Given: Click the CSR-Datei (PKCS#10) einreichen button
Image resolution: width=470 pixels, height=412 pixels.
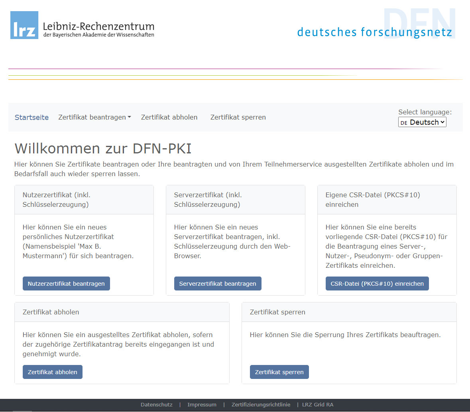Looking at the screenshot, I should click(x=377, y=284).
